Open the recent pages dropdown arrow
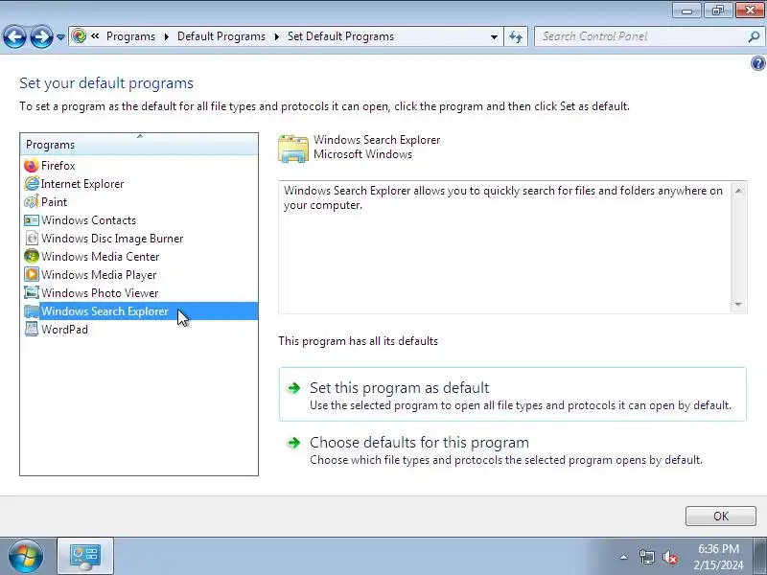Viewport: 767px width, 575px height. [x=60, y=37]
